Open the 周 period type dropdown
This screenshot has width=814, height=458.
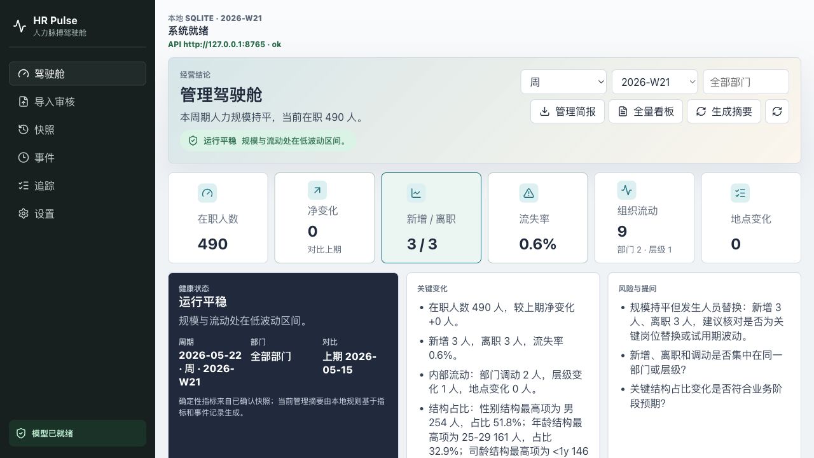click(563, 82)
